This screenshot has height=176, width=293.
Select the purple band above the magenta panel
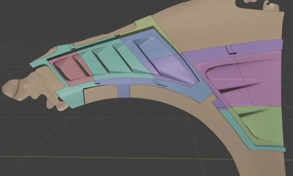(x=234, y=51)
